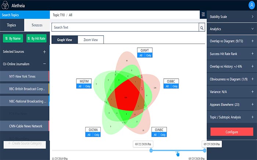
Task: Expand the Analytics dropdown
Action: coord(252,29)
